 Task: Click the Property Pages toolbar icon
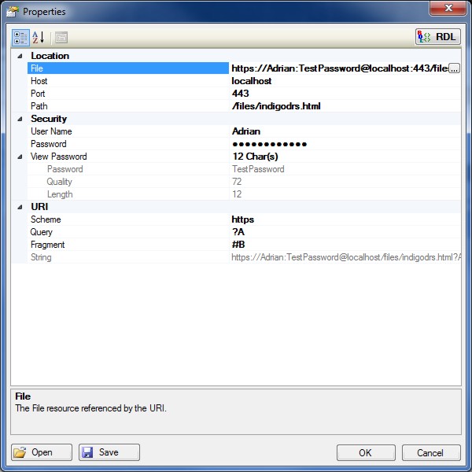coord(61,37)
